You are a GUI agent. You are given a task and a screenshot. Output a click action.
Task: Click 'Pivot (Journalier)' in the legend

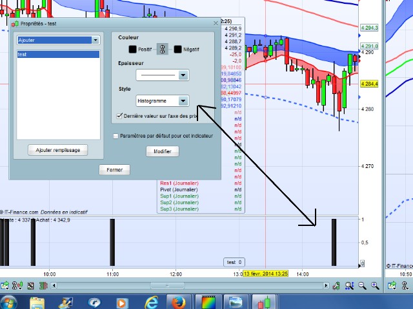pyautogui.click(x=179, y=189)
